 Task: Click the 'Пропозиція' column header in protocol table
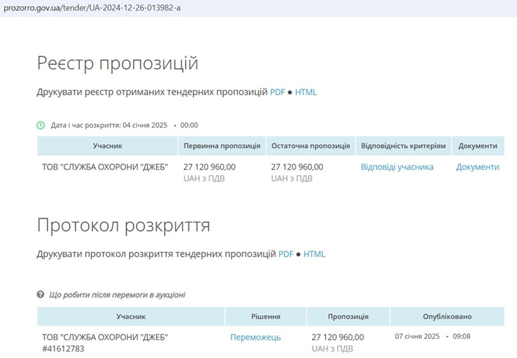(x=348, y=317)
